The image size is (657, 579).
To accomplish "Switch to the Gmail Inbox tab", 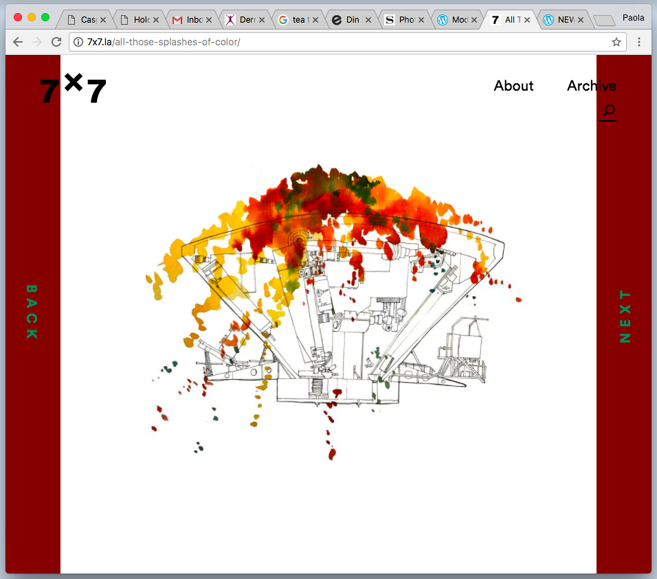I will [x=190, y=20].
